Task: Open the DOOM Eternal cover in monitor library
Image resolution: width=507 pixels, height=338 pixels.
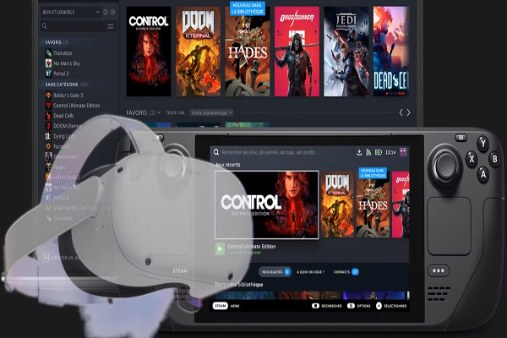Action: tap(198, 52)
